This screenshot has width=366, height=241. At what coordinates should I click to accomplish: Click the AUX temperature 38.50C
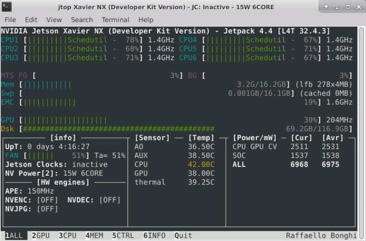point(201,156)
